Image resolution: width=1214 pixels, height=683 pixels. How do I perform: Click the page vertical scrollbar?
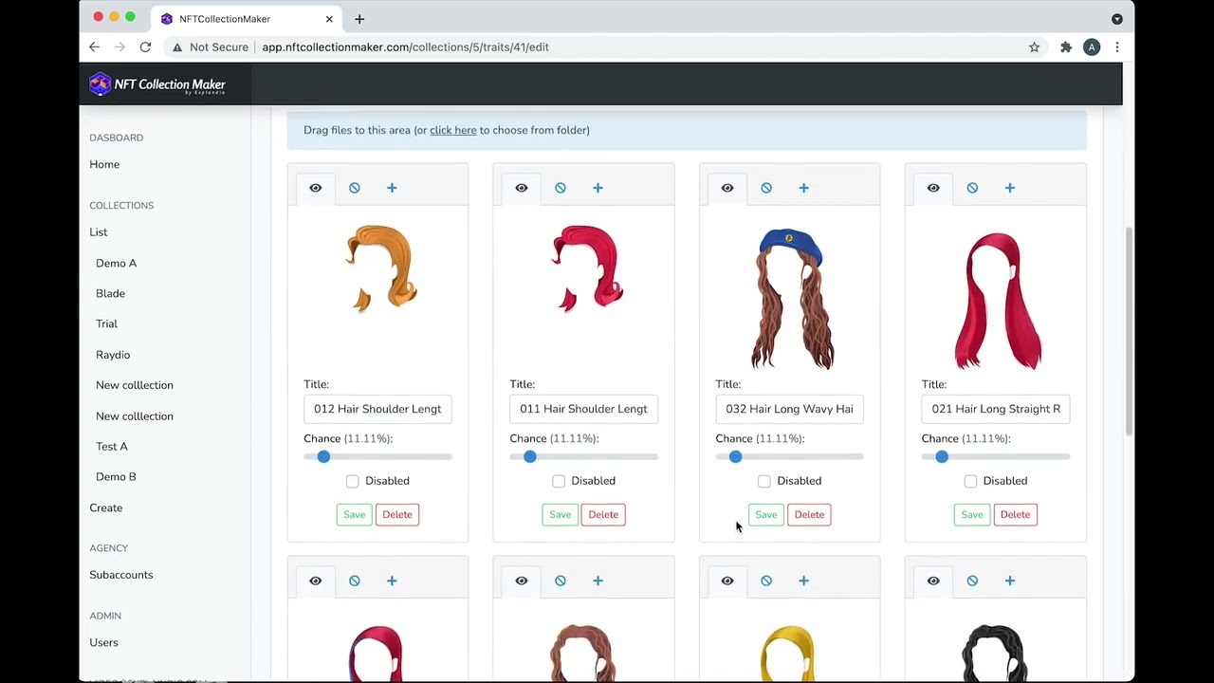(1128, 332)
